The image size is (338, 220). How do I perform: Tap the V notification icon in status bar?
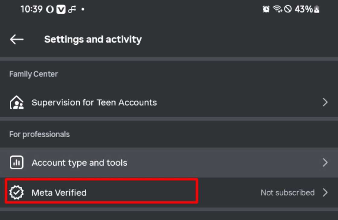click(x=61, y=10)
